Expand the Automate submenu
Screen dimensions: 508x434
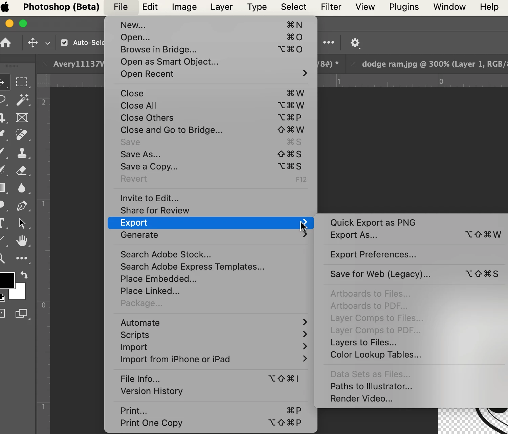coord(211,323)
